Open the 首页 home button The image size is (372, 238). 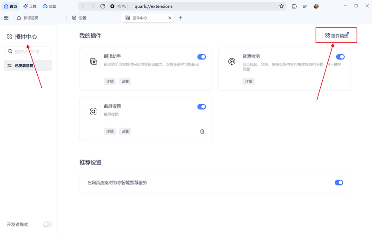coord(10,7)
